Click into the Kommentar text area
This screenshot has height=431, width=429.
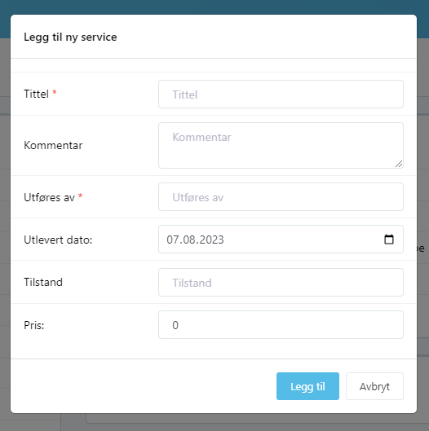[x=281, y=145]
